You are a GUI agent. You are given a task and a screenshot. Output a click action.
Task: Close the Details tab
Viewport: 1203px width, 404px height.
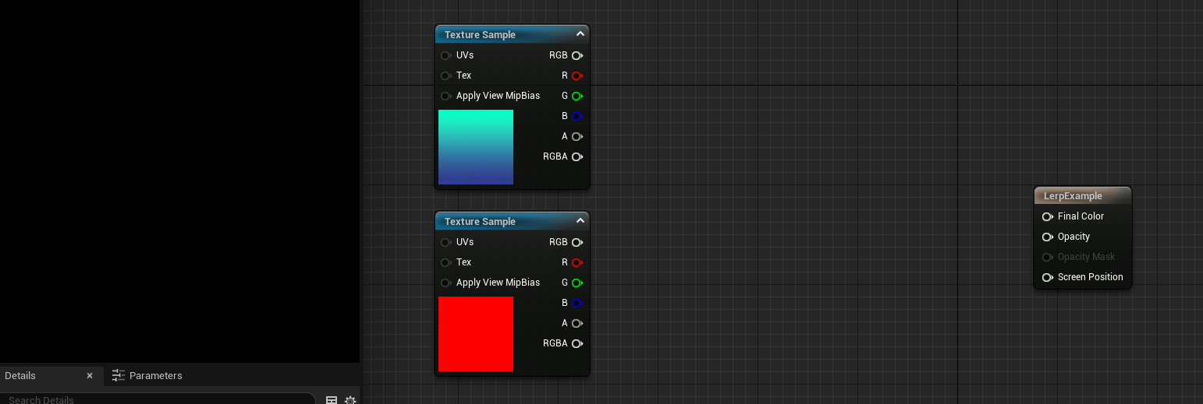click(90, 375)
